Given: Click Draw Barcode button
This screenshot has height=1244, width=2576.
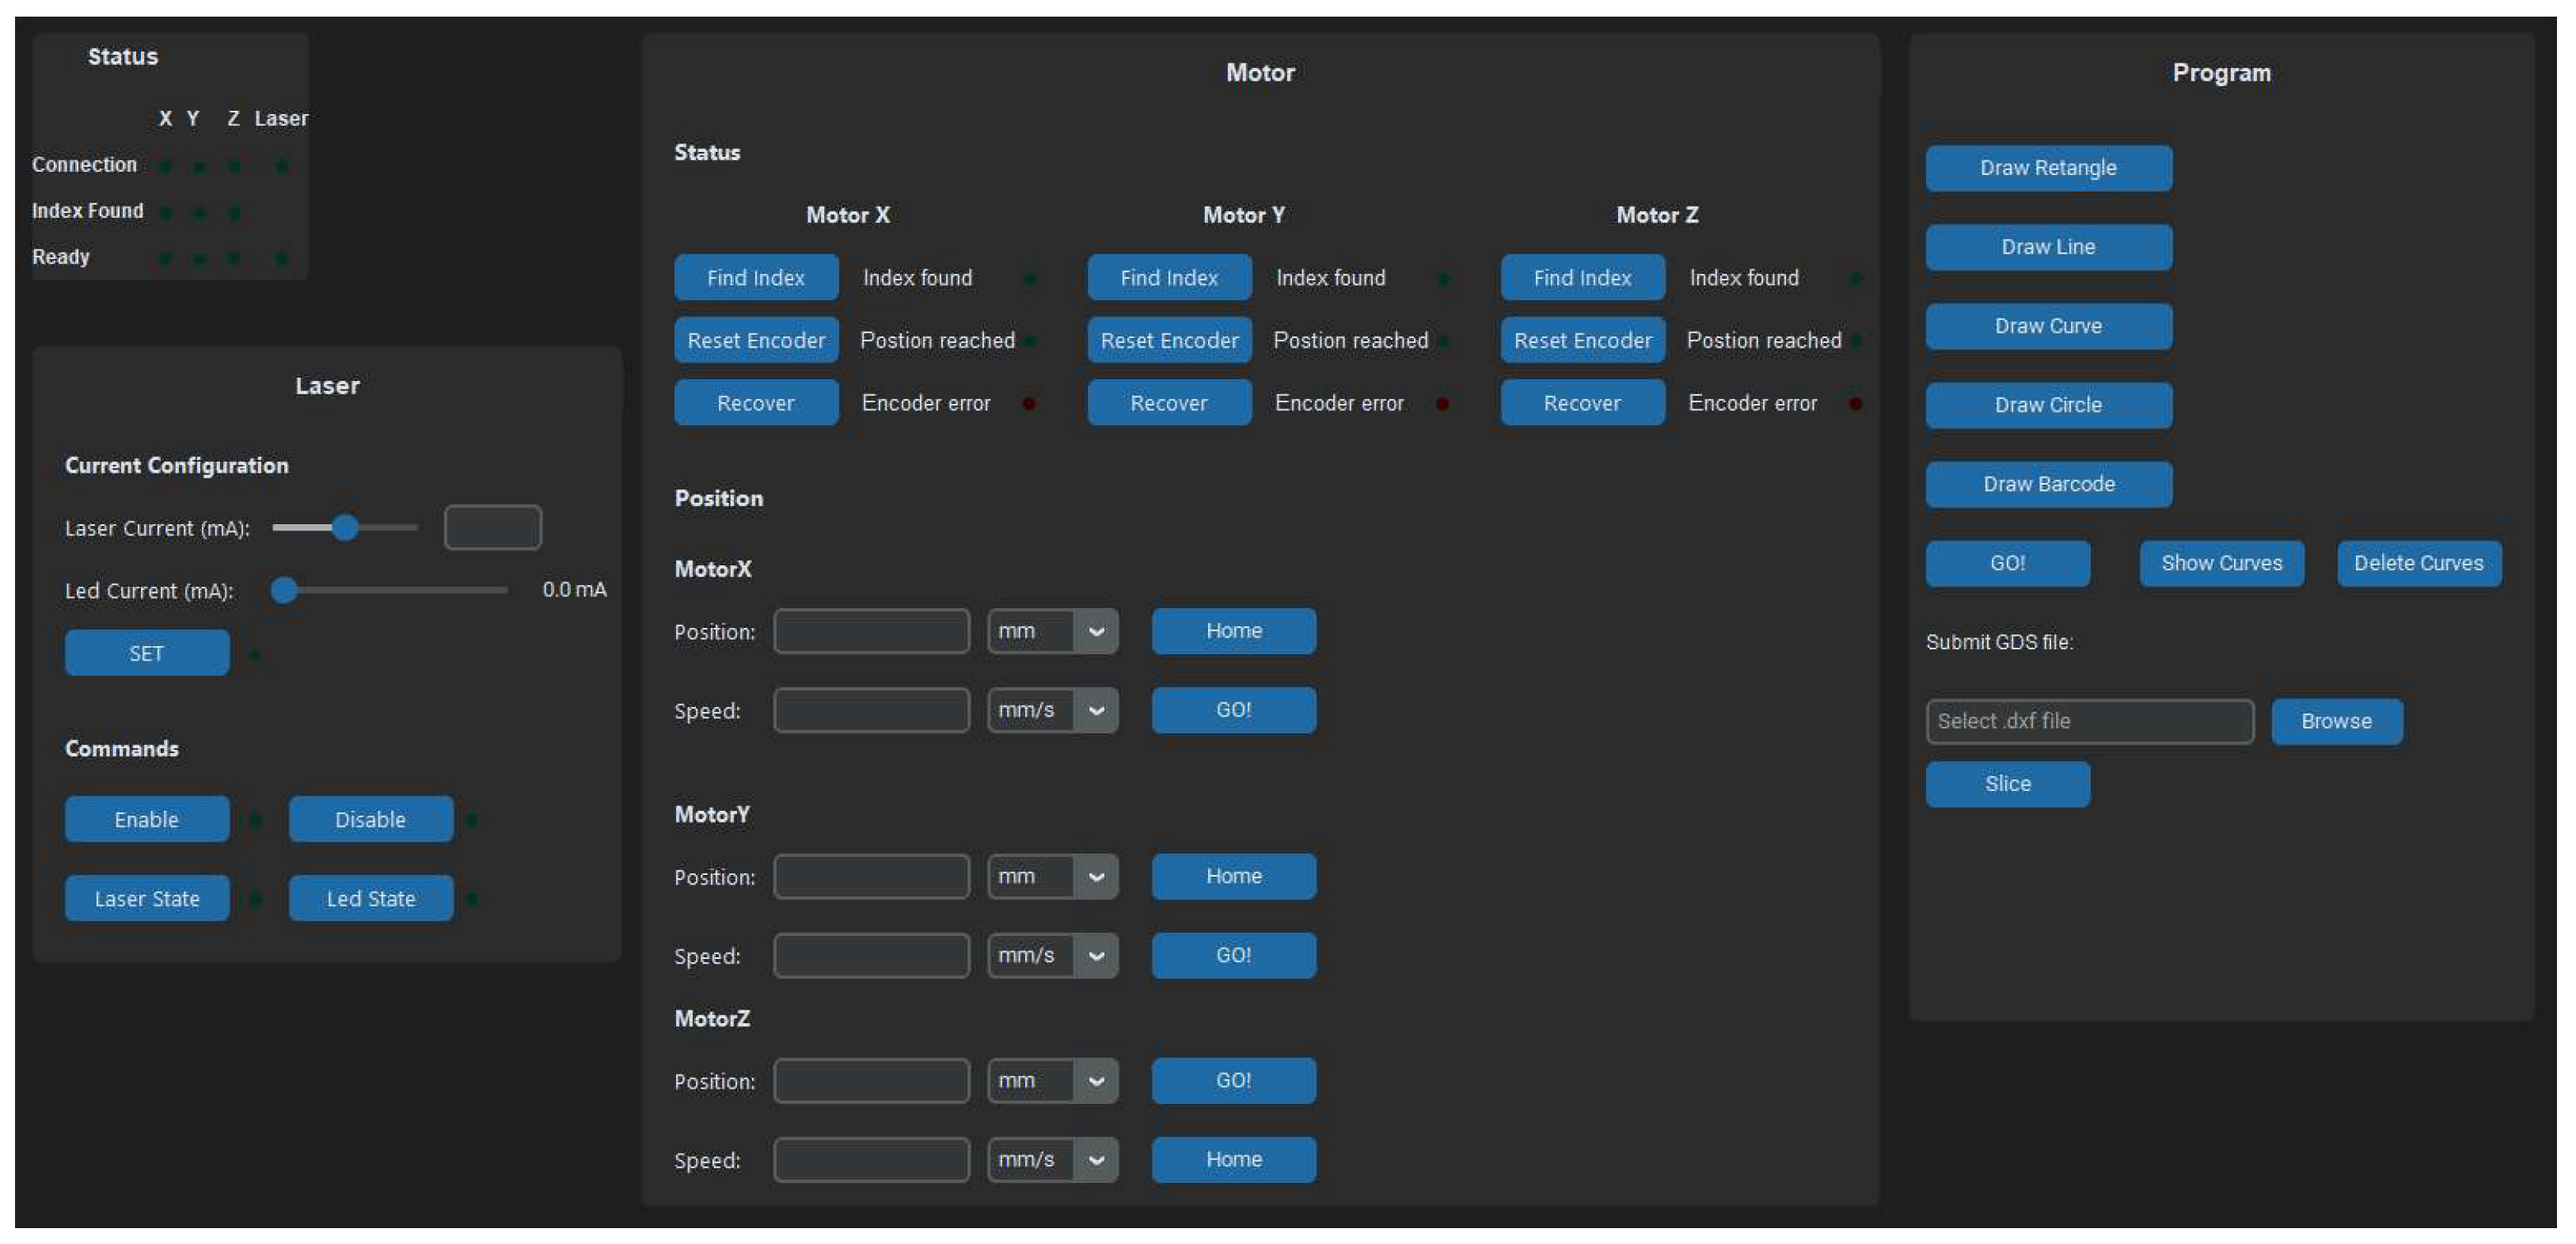Looking at the screenshot, I should (x=2049, y=484).
